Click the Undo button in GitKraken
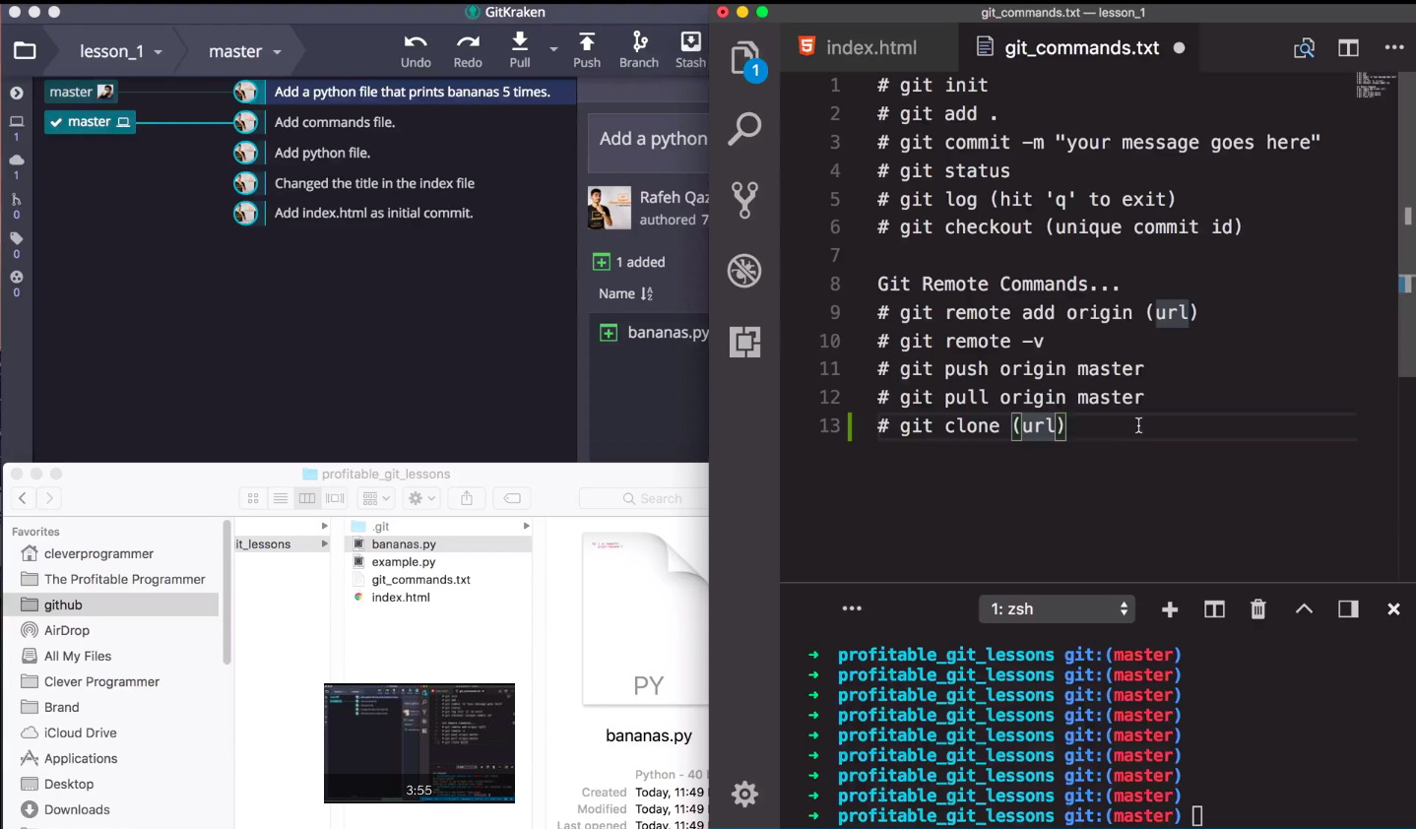The height and width of the screenshot is (829, 1416). pyautogui.click(x=416, y=50)
